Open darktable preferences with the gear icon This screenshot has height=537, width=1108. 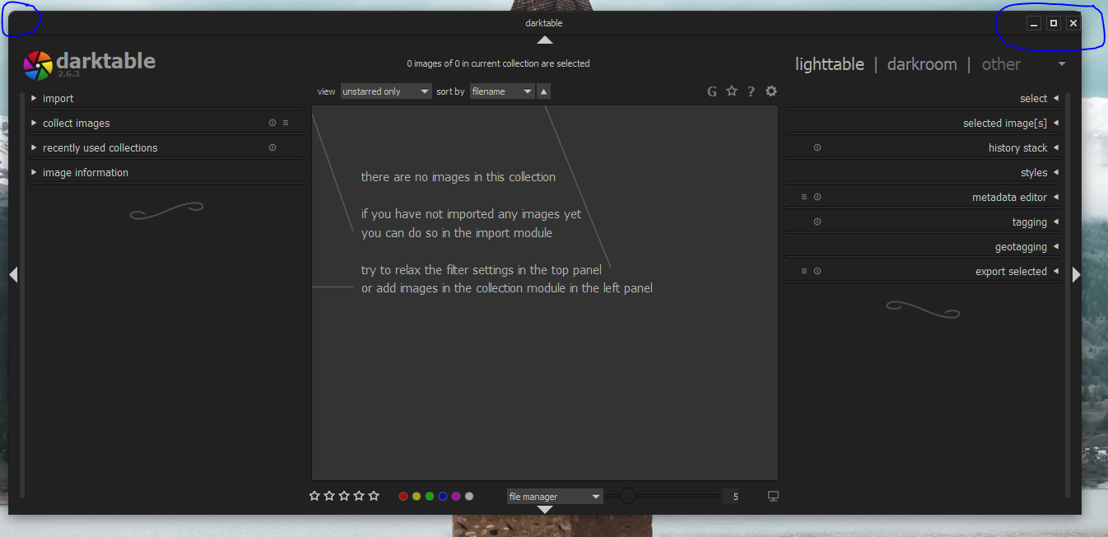[x=770, y=91]
